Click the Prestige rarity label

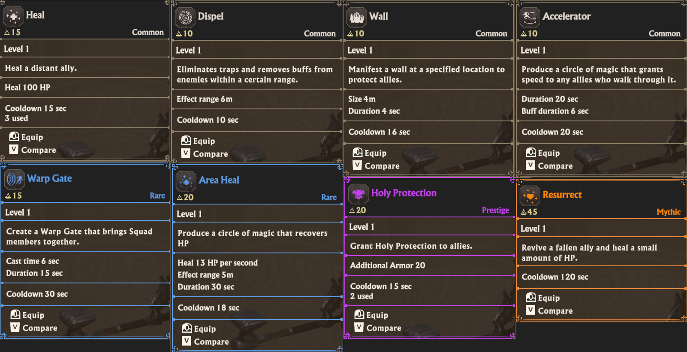(495, 210)
